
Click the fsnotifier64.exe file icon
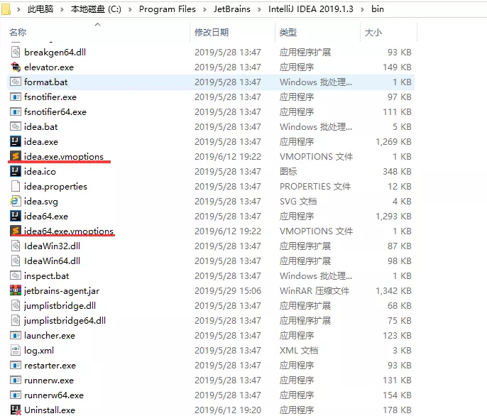tap(16, 111)
